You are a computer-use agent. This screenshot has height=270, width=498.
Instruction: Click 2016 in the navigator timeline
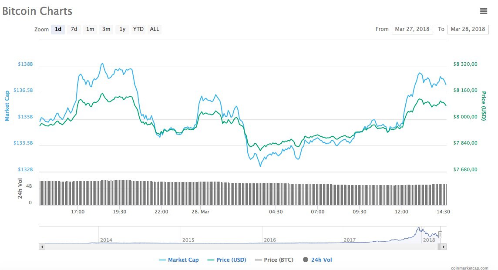270,240
